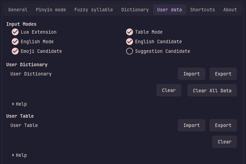
Task: Import a user table file
Action: pos(192,125)
